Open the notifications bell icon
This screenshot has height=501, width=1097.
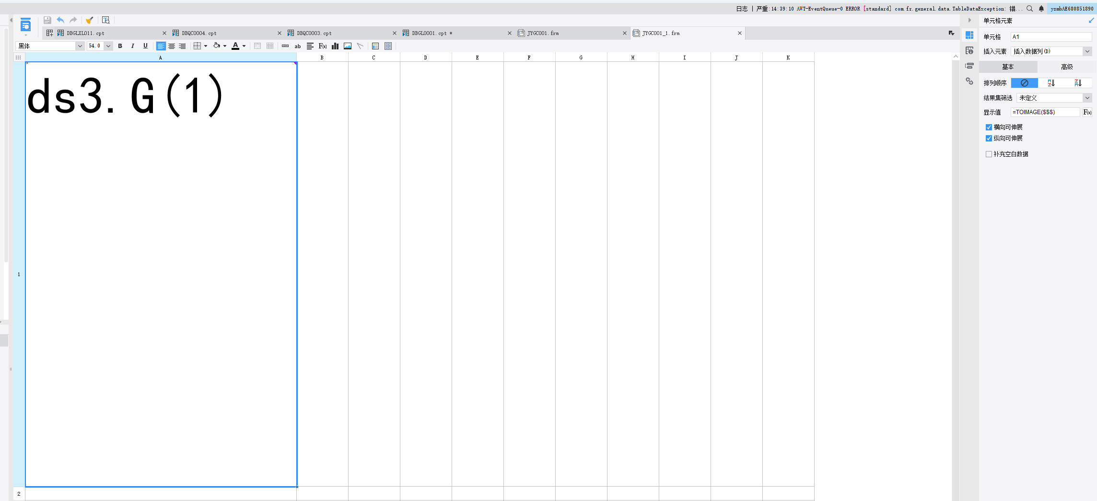1041,9
